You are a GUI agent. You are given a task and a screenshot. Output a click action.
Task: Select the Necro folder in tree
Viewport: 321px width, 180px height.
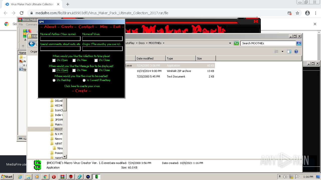point(56,139)
